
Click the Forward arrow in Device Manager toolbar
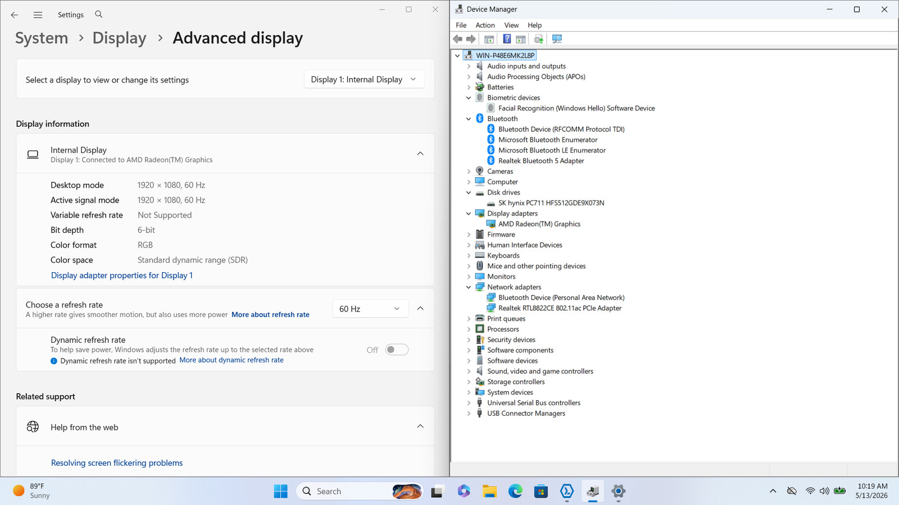click(471, 39)
